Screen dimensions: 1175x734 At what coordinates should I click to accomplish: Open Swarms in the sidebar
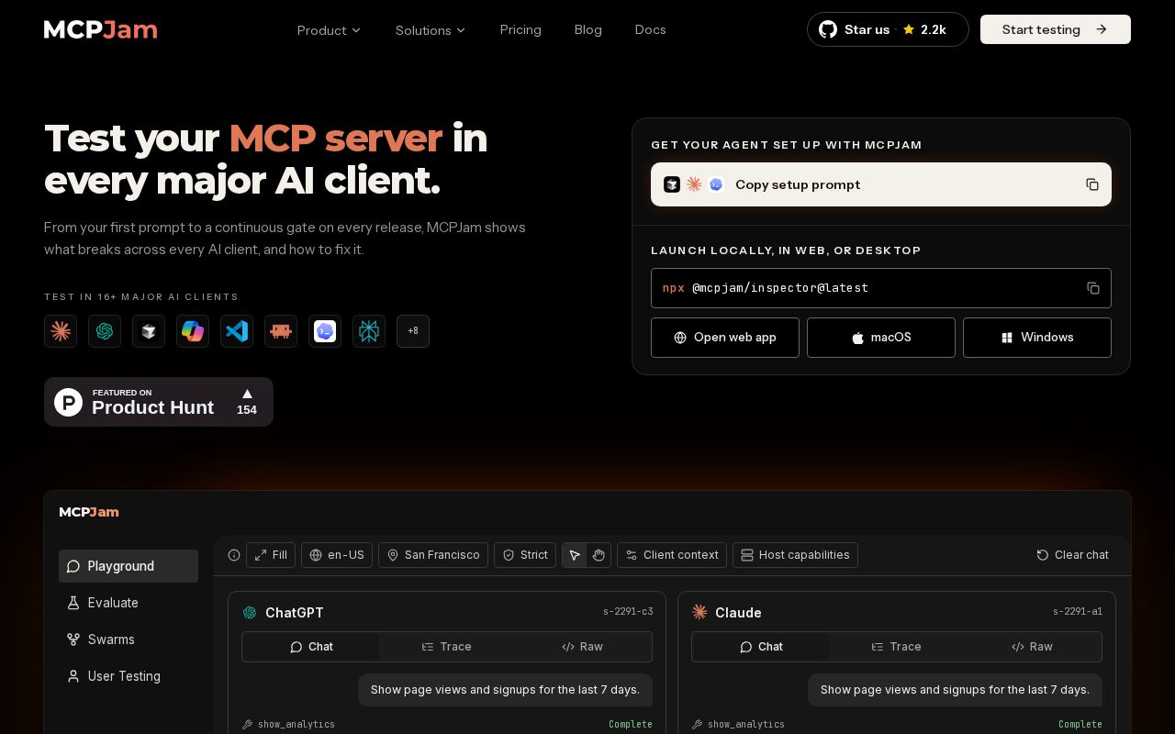tap(129, 639)
